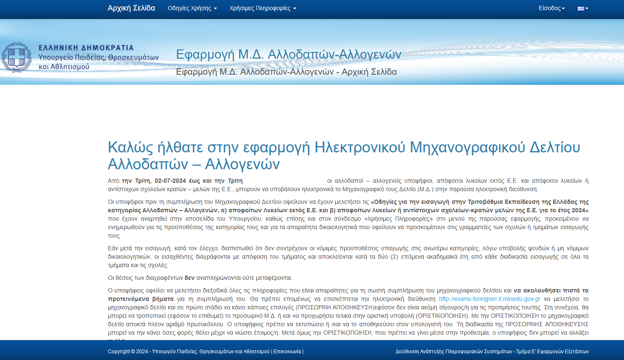The height and width of the screenshot is (360, 624).
Task: Click the Επικοινωνία footer link
Action: point(287,351)
